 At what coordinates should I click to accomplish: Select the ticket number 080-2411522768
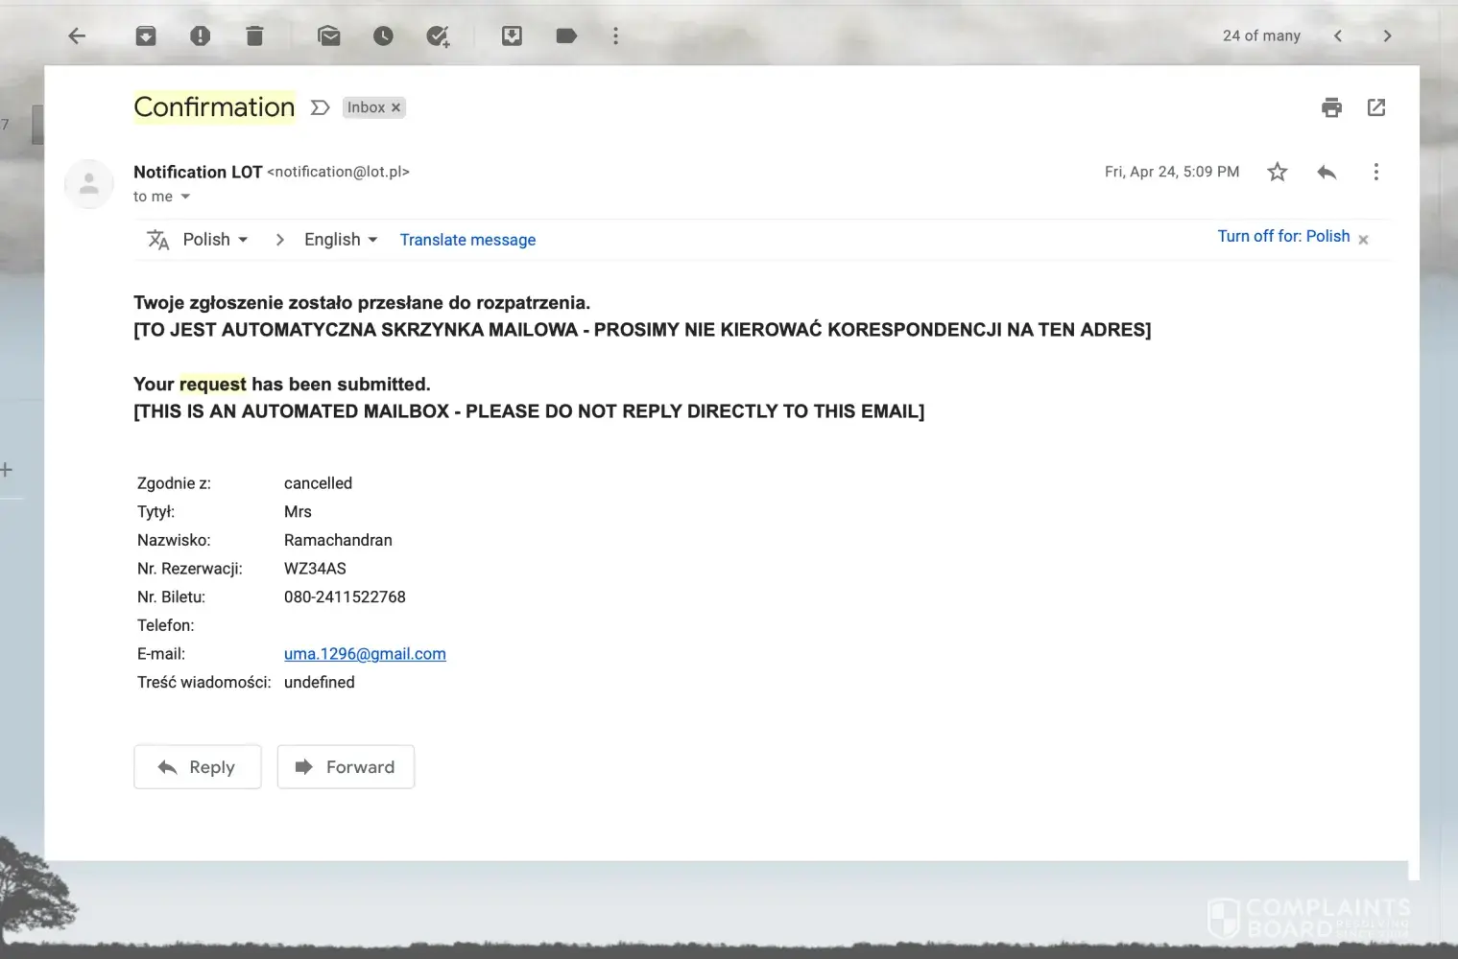[345, 597]
